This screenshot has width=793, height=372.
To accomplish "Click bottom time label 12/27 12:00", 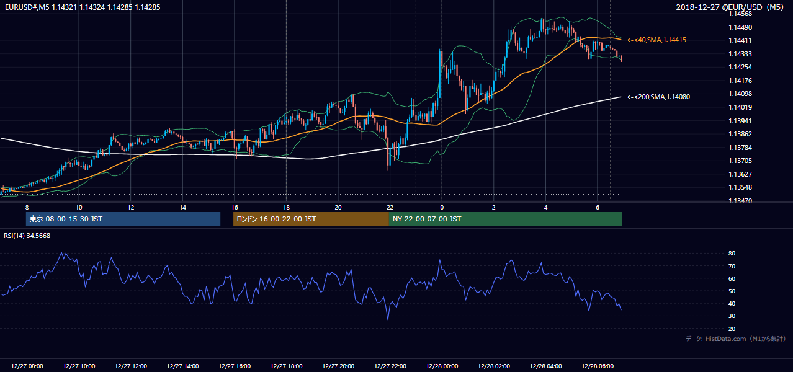I will (131, 366).
